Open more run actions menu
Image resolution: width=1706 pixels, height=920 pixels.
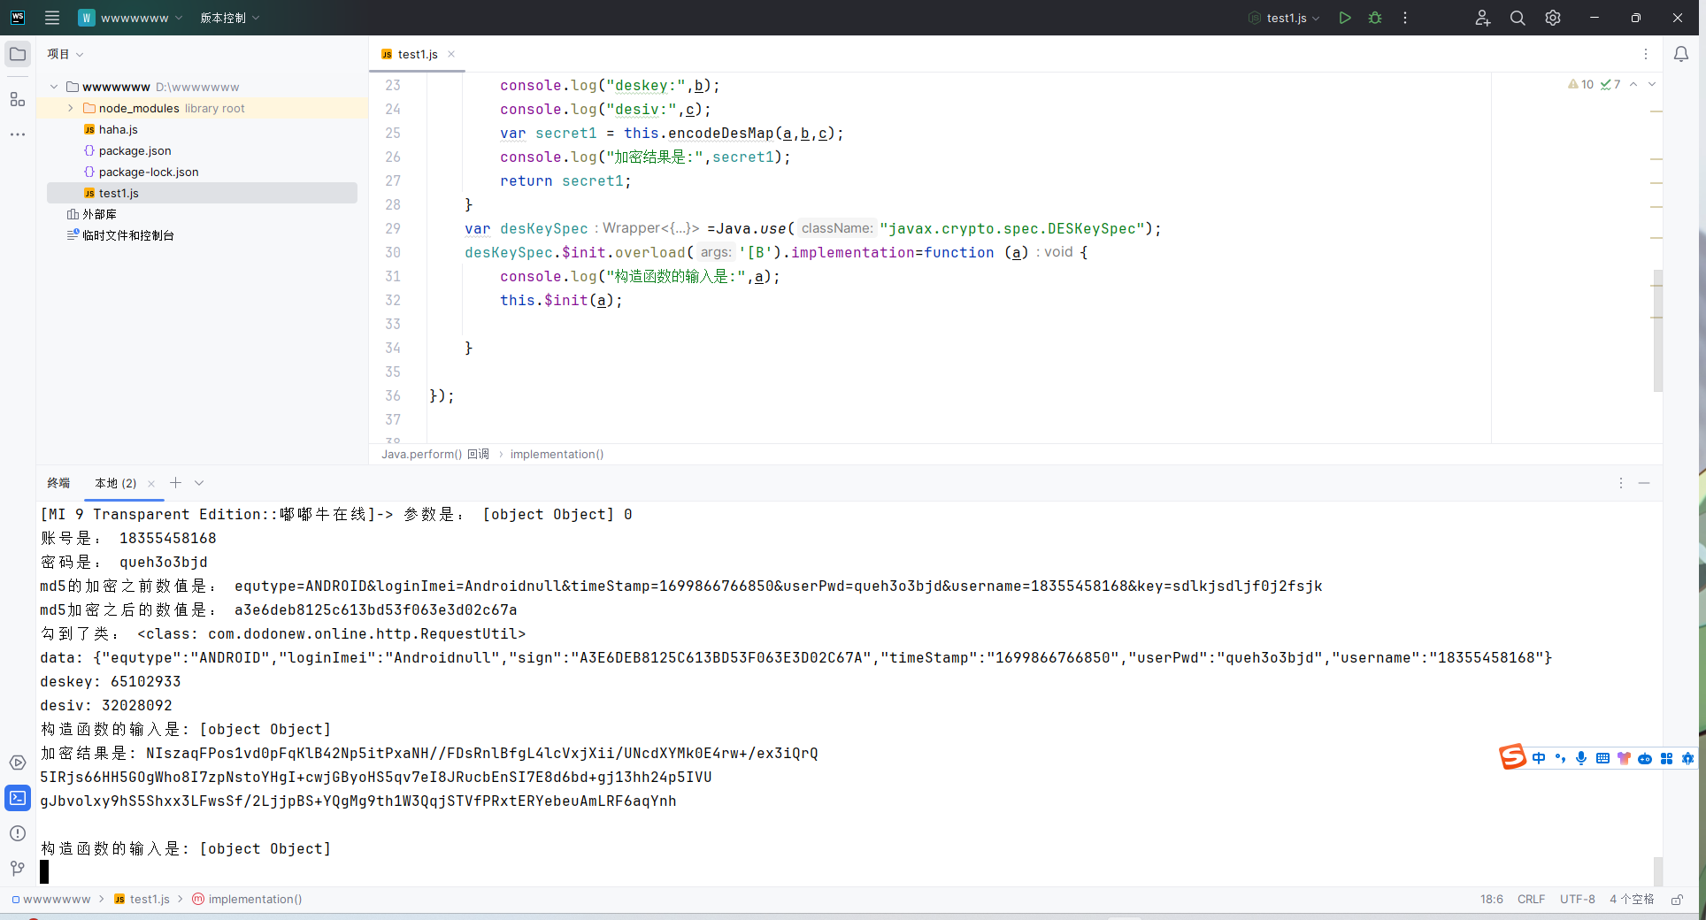tap(1404, 18)
